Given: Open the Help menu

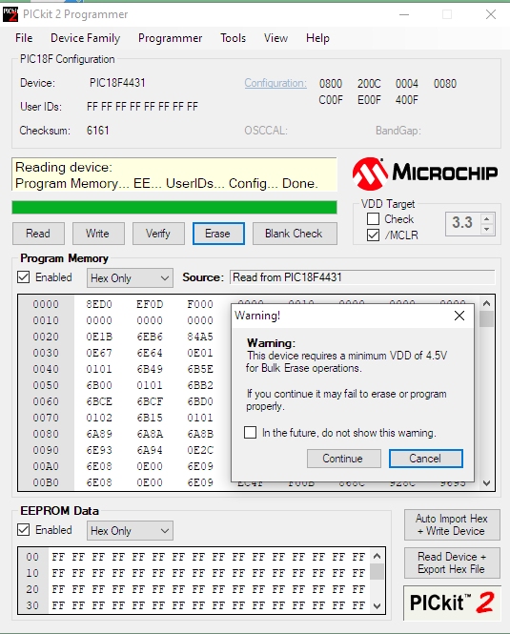Looking at the screenshot, I should tap(317, 38).
